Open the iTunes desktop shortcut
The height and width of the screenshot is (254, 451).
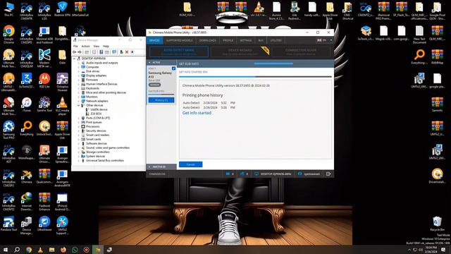coord(27,105)
